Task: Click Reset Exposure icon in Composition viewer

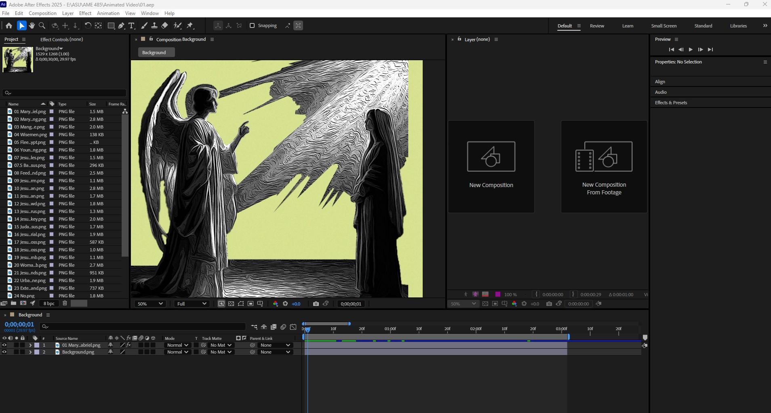Action: pos(285,304)
